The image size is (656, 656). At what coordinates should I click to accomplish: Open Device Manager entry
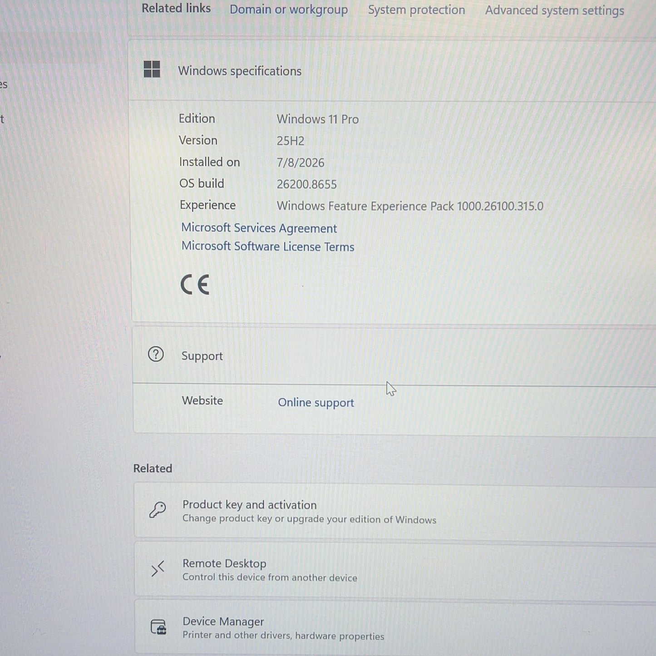coord(395,628)
